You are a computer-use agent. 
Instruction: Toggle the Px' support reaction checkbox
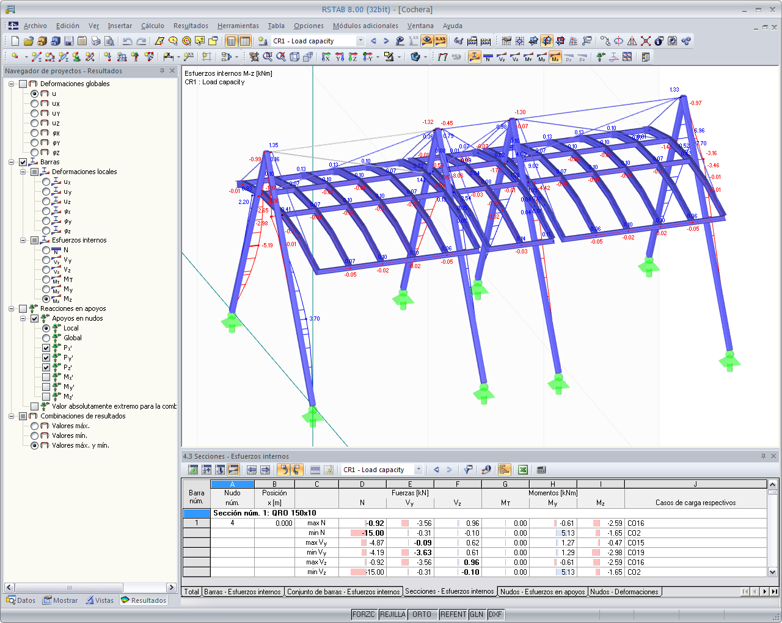click(46, 348)
